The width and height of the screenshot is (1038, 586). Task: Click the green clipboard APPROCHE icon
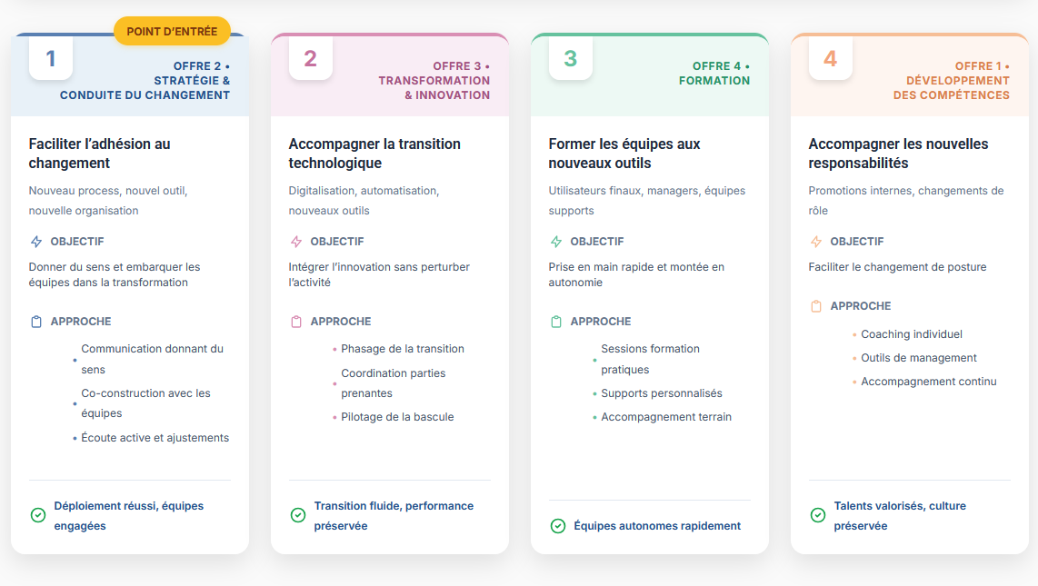[x=556, y=322]
